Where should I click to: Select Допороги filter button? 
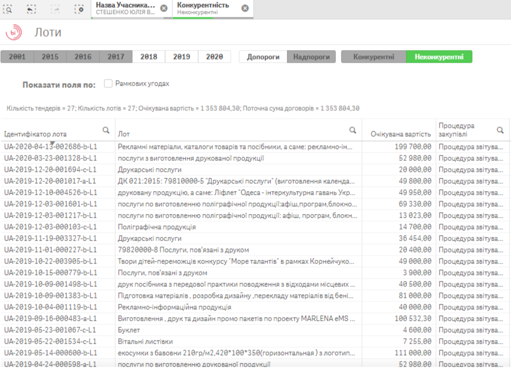pos(263,57)
